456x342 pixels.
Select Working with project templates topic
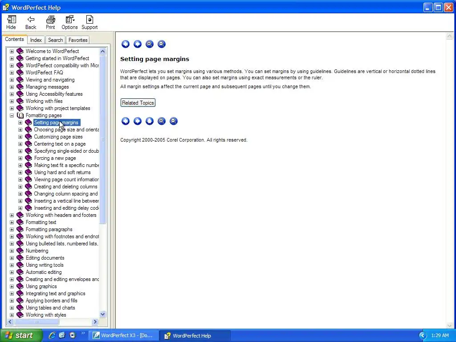[58, 108]
